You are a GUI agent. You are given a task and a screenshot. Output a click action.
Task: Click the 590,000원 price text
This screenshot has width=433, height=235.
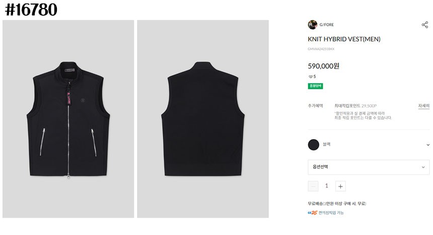tap(324, 66)
